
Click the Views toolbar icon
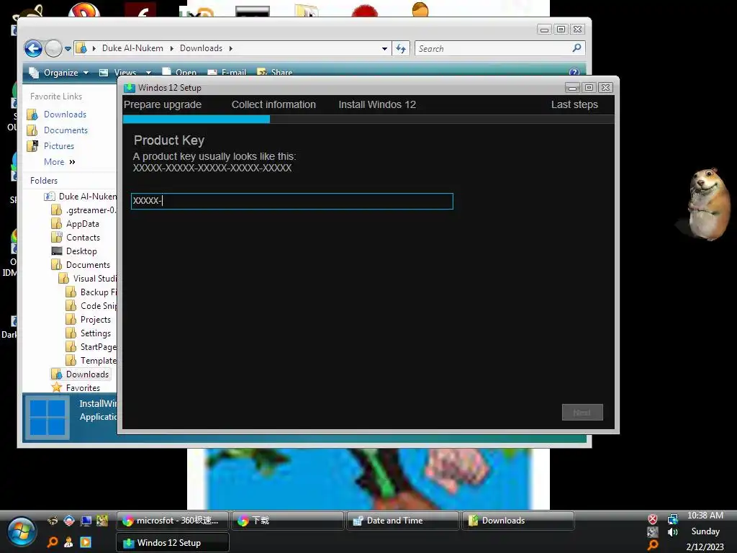(x=104, y=73)
